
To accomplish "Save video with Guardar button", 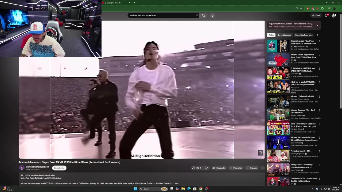I will [x=252, y=168].
